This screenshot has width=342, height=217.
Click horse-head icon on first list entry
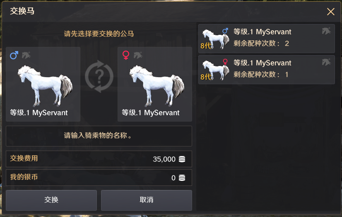[326, 31]
